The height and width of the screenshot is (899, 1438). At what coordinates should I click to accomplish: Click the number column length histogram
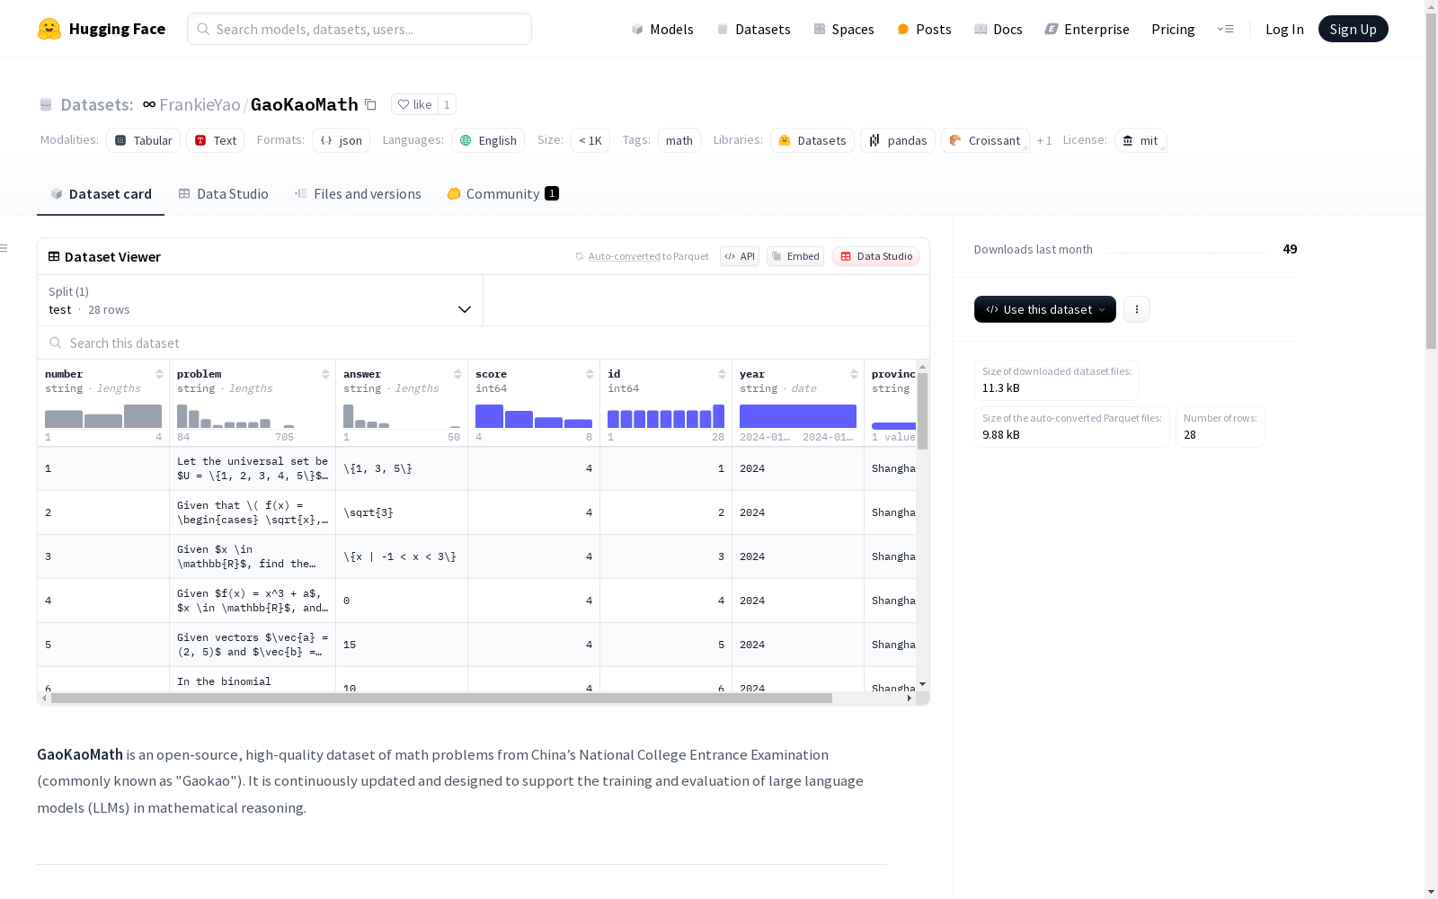[103, 416]
